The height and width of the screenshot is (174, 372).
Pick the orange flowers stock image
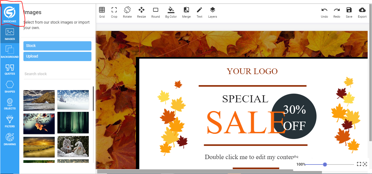point(39,124)
